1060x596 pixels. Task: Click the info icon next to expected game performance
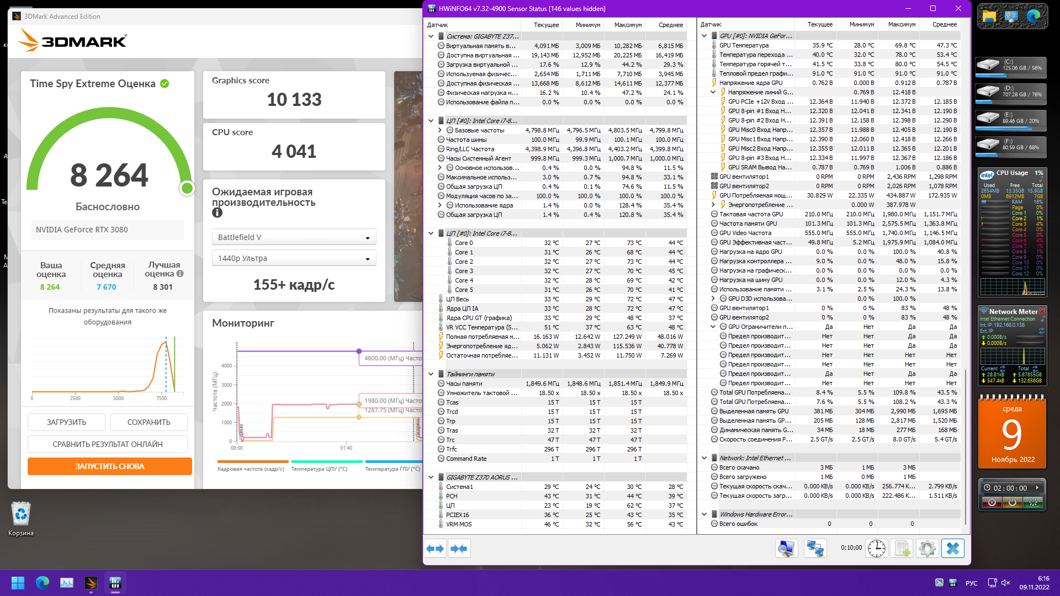click(x=217, y=212)
